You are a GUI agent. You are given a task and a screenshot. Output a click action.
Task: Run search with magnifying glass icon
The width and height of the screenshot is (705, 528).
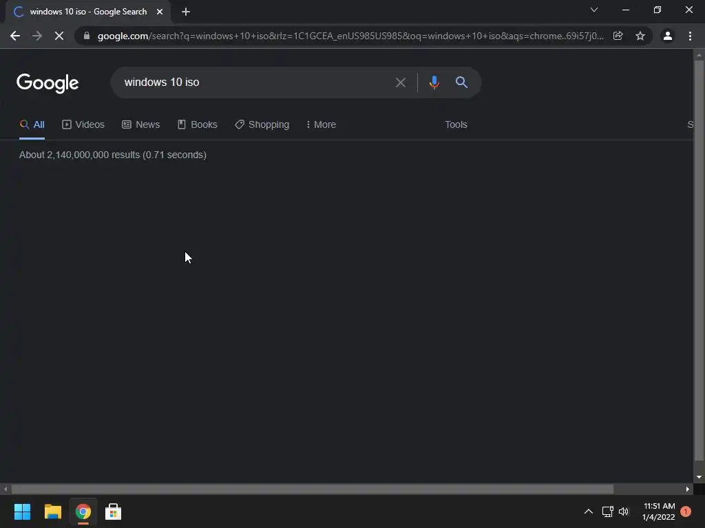461,82
